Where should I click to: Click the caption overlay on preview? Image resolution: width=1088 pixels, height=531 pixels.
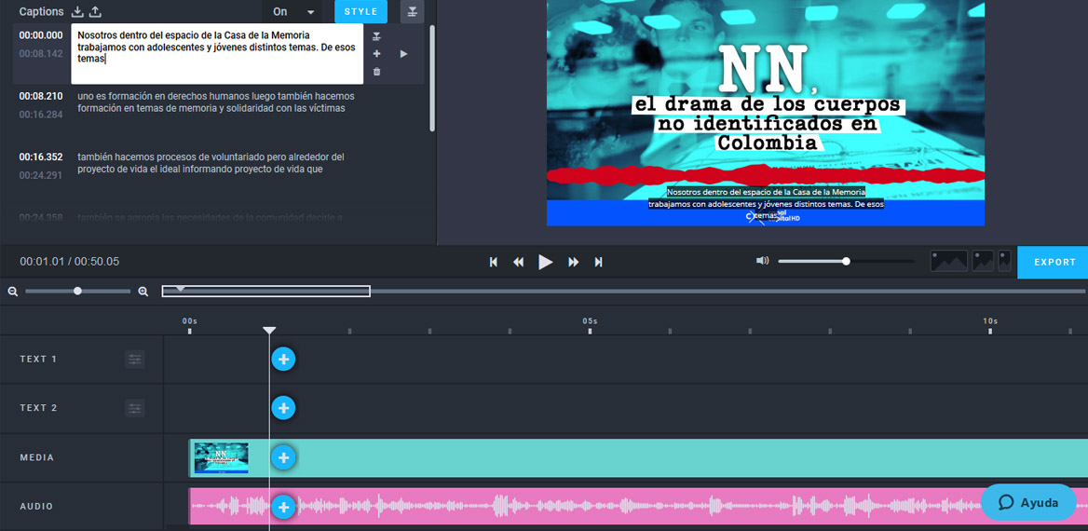point(766,204)
